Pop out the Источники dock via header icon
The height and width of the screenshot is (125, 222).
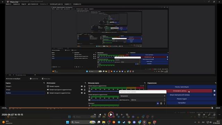(85, 83)
